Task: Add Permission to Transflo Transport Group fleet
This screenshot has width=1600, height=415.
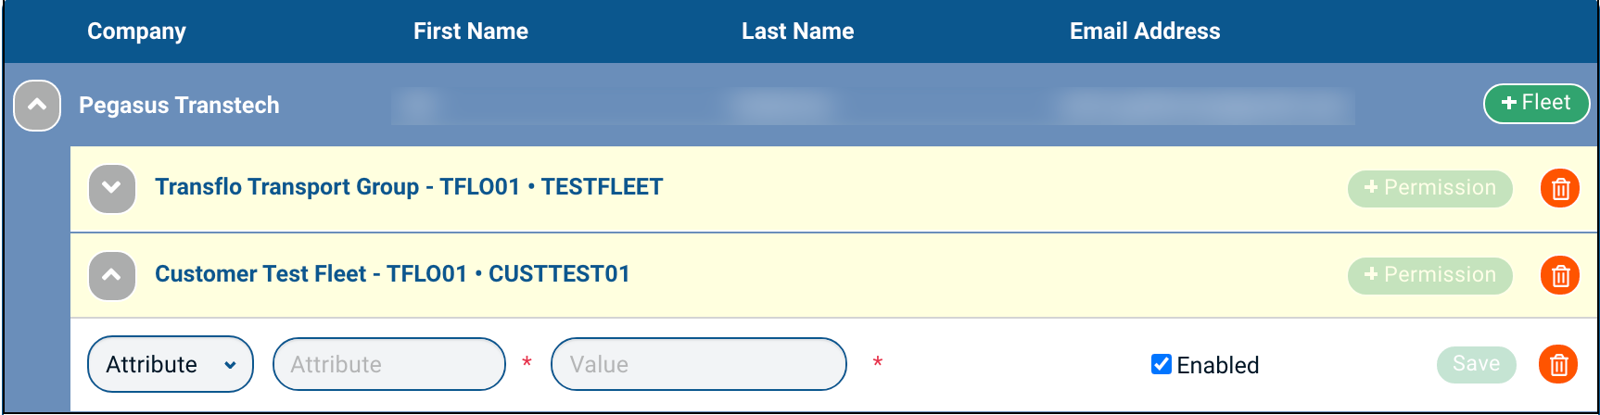Action: coord(1429,188)
